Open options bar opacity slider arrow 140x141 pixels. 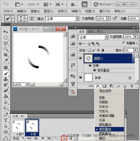[108, 19]
